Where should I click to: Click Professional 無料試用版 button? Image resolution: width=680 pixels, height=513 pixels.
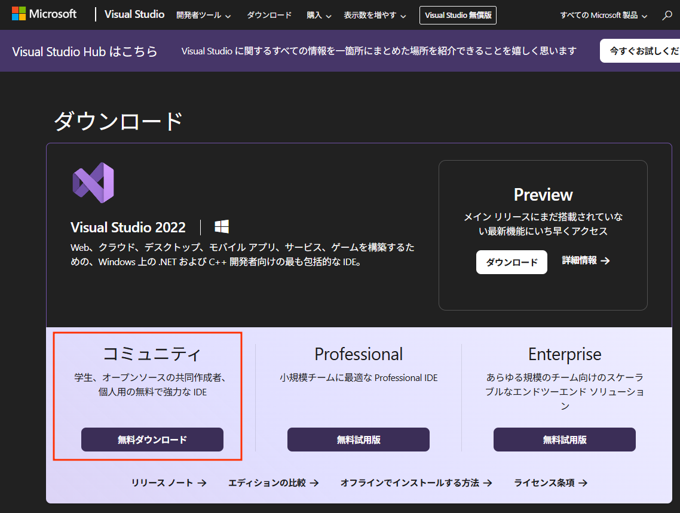click(358, 440)
